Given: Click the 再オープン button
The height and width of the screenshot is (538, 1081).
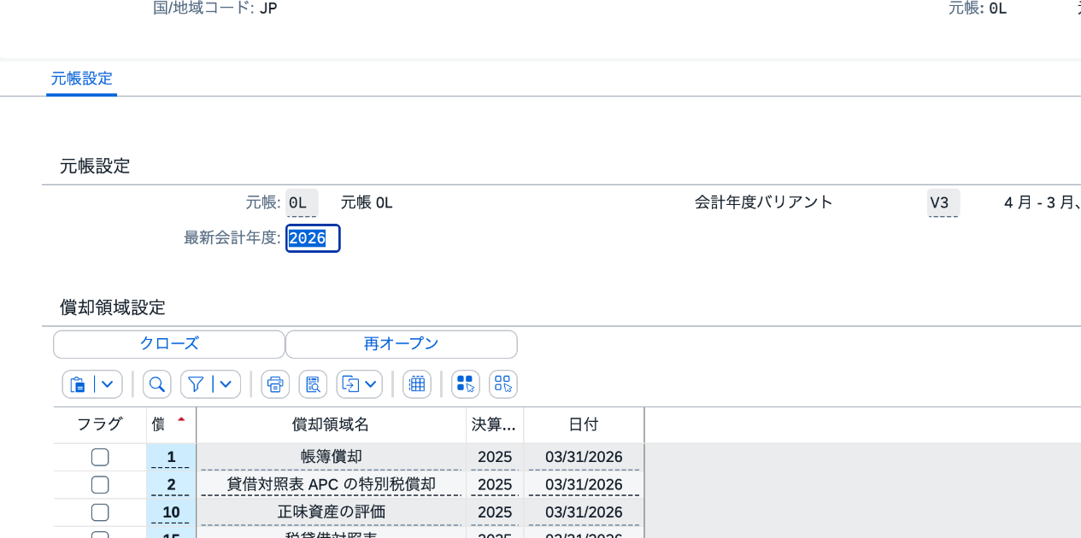Looking at the screenshot, I should [x=402, y=344].
